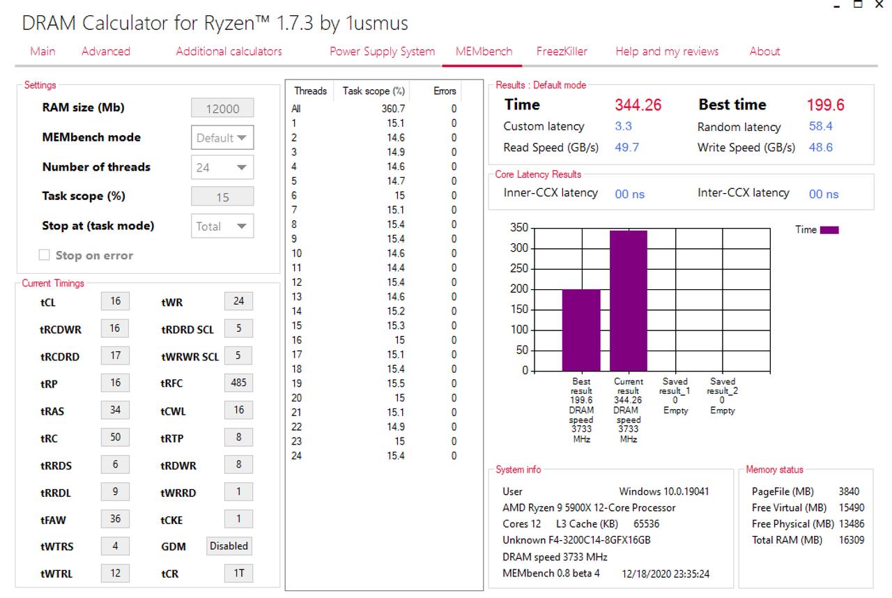Open the About tab
Screen dimensions: 892x598
(764, 52)
